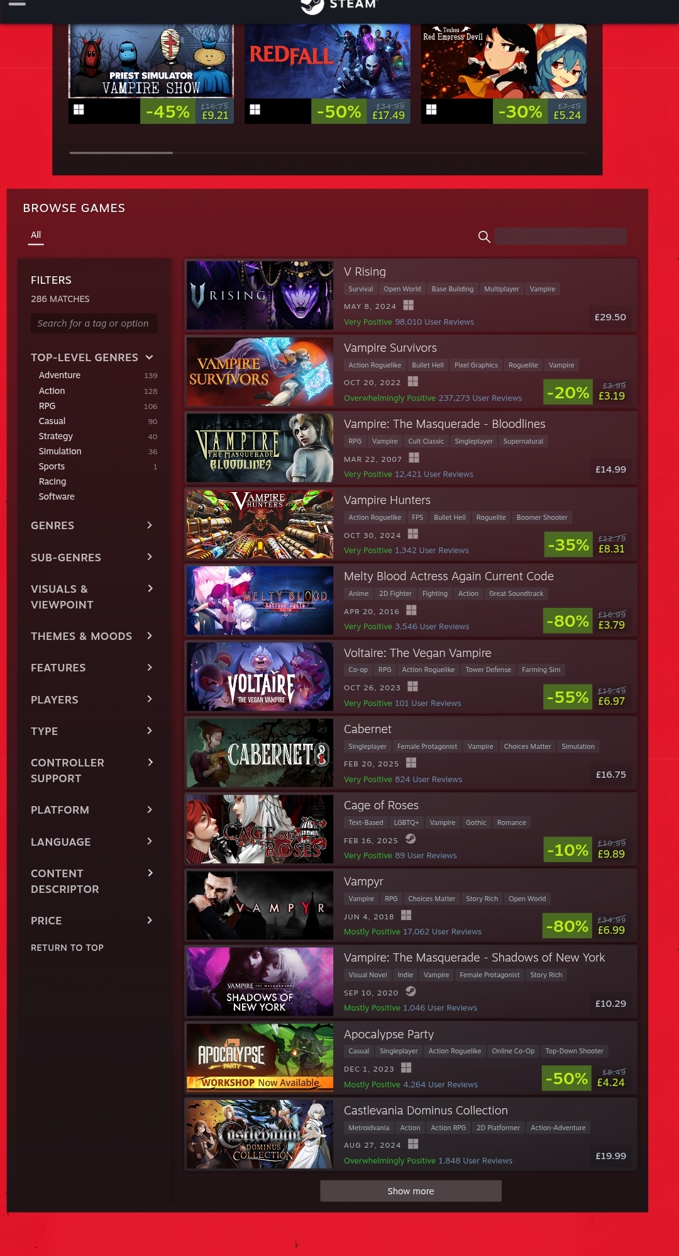This screenshot has width=679, height=1256.
Task: Click the Steam logo in header
Action: click(x=338, y=5)
